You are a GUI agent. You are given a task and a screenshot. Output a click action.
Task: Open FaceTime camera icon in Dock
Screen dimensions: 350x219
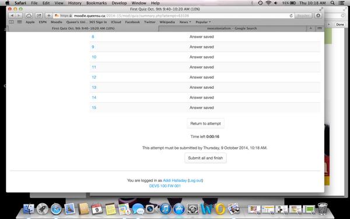click(x=151, y=209)
